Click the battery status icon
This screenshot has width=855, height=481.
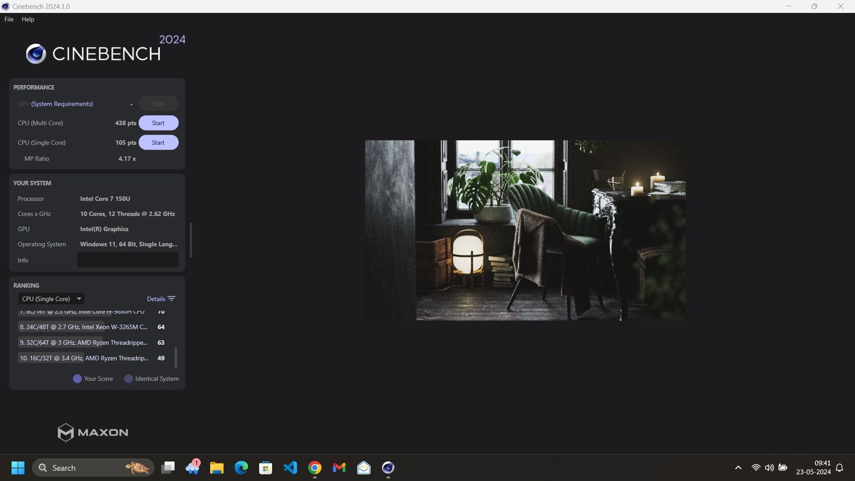[x=782, y=468]
